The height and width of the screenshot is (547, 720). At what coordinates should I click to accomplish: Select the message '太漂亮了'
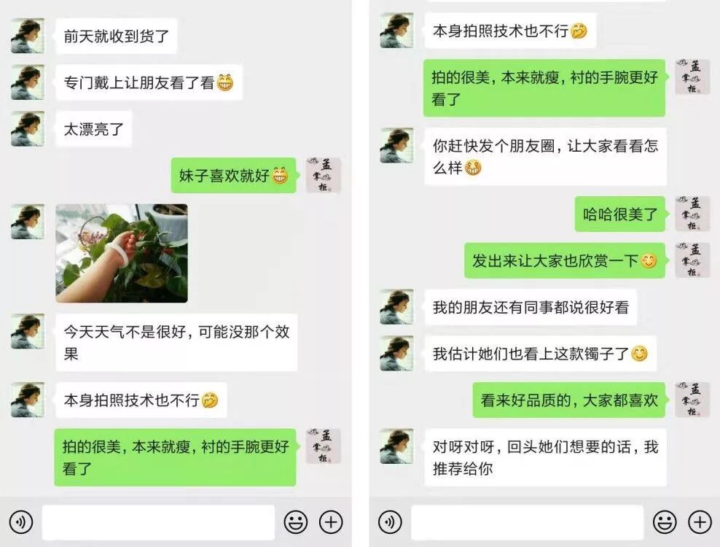(94, 128)
